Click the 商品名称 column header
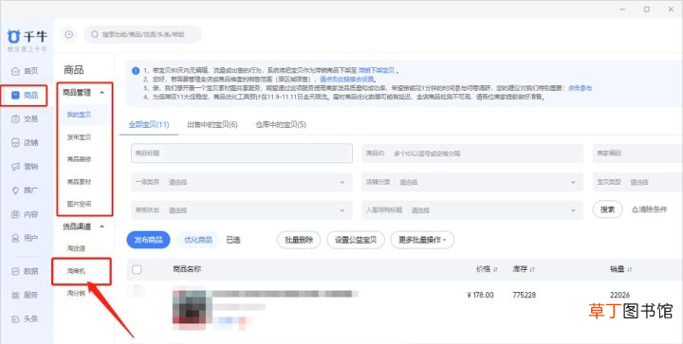 coord(187,269)
